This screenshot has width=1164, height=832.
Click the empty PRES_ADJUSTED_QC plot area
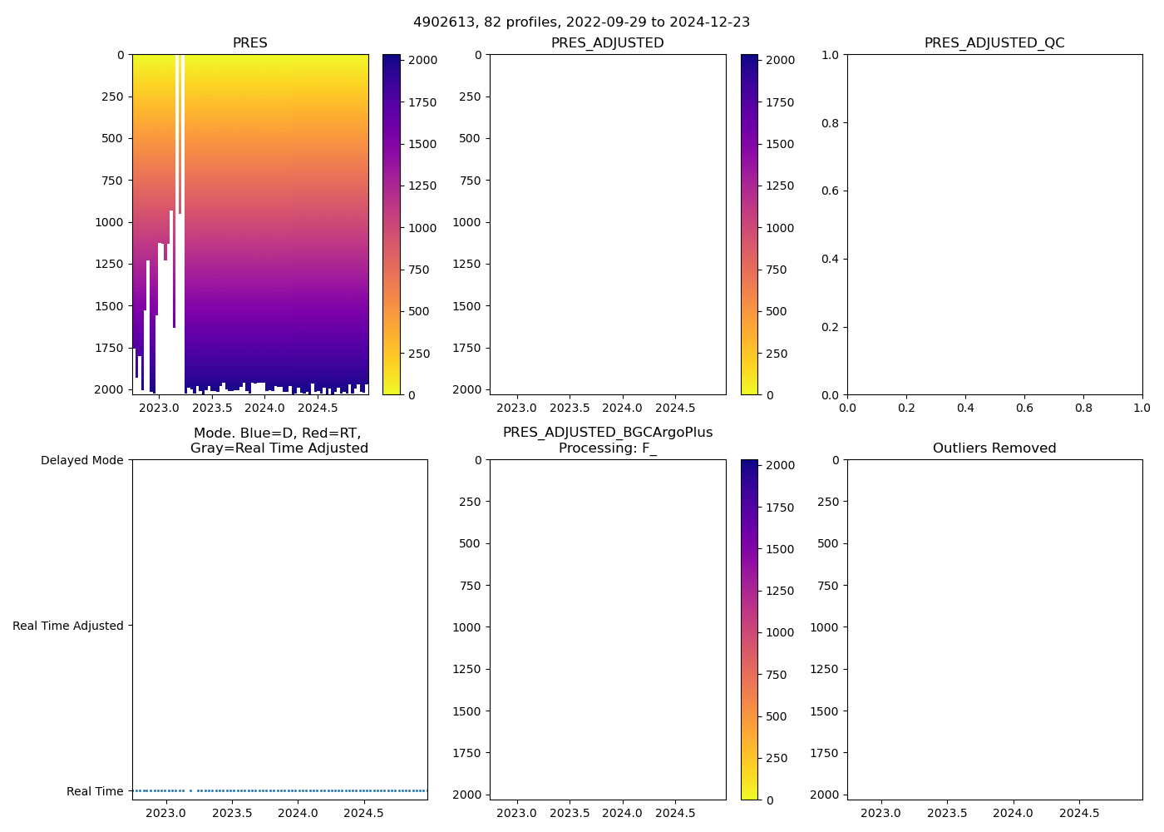tap(994, 225)
